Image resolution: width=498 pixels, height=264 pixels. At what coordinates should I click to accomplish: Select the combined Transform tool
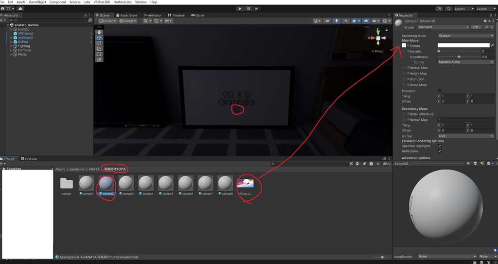[x=99, y=59]
